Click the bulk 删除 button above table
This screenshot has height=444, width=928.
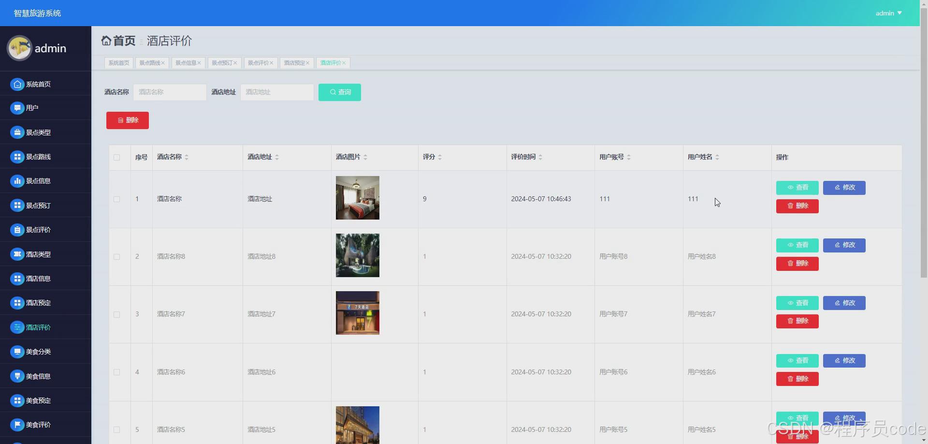pos(128,120)
